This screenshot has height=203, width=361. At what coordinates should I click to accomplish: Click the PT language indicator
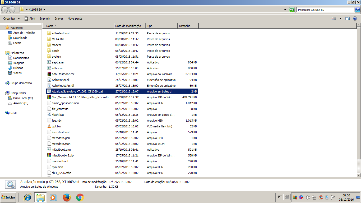[x=280, y=197]
